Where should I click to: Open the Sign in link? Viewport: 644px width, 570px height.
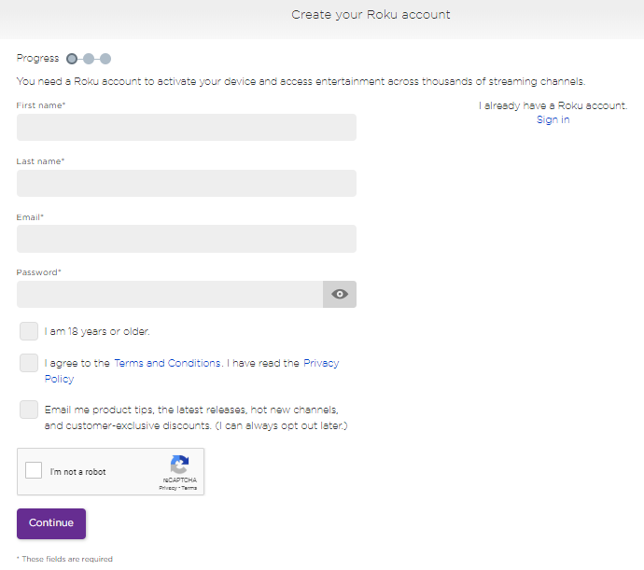(x=553, y=119)
